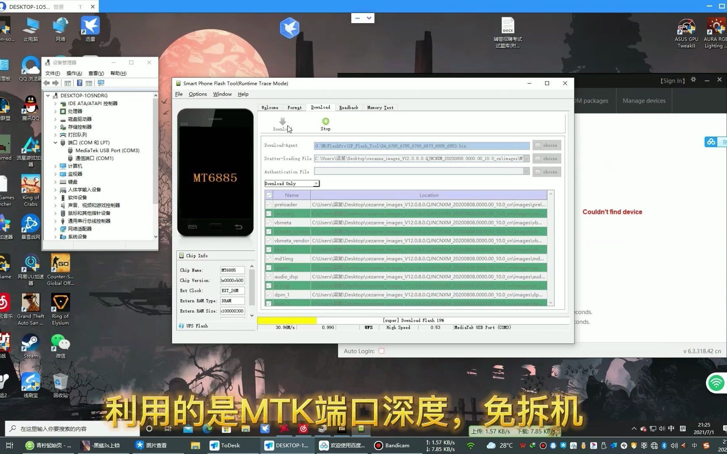Toggle the recovery row checkbox

point(269,214)
